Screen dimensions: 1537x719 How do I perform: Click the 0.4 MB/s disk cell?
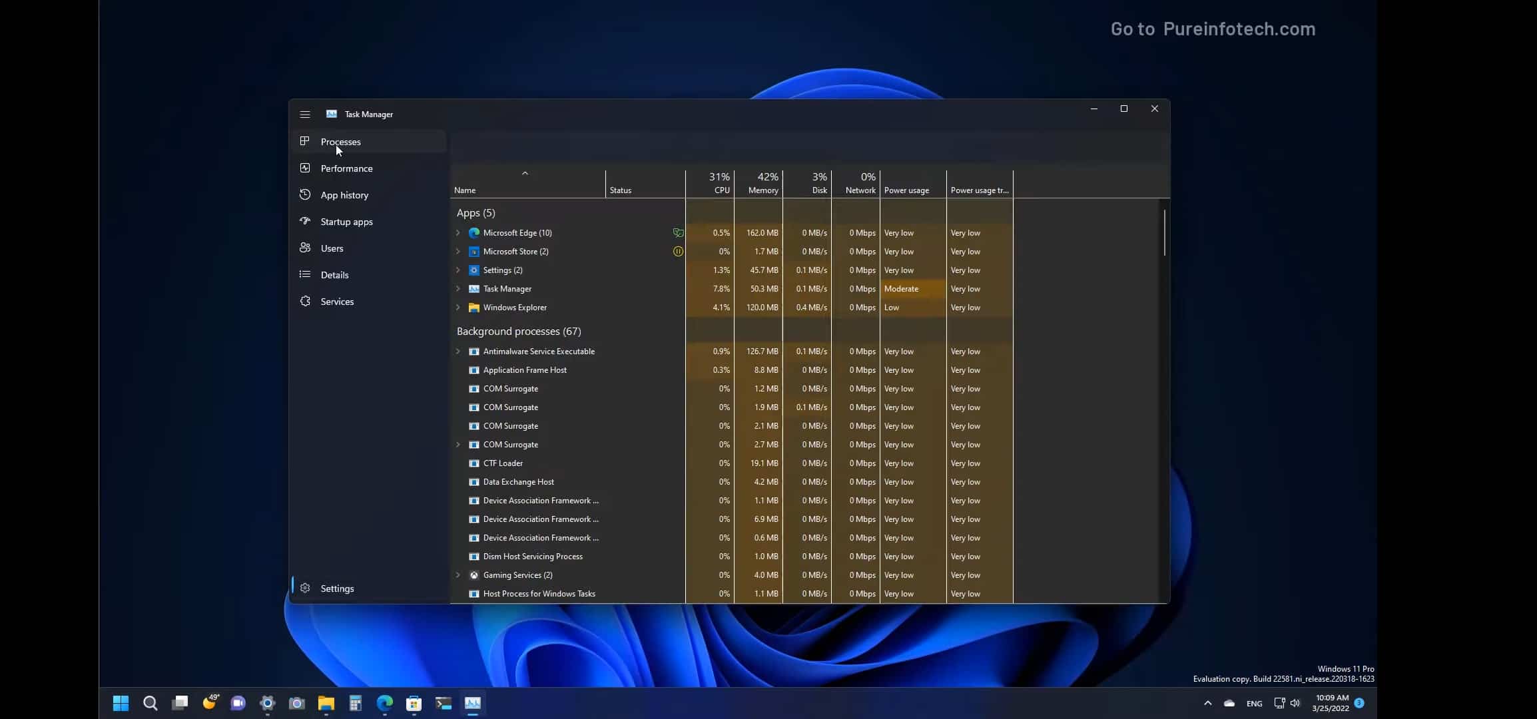click(807, 308)
